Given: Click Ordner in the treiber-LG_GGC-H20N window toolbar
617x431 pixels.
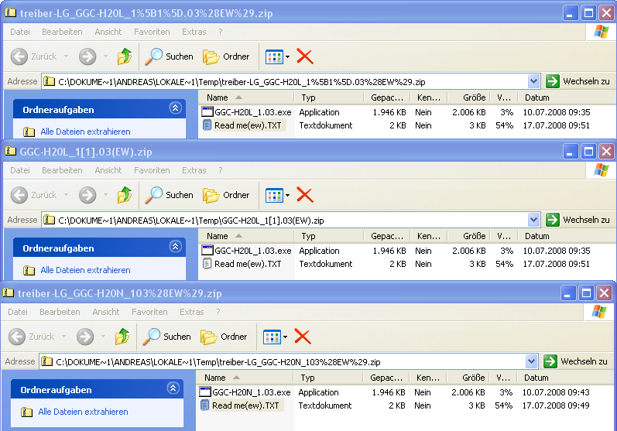Looking at the screenshot, I should 224,337.
